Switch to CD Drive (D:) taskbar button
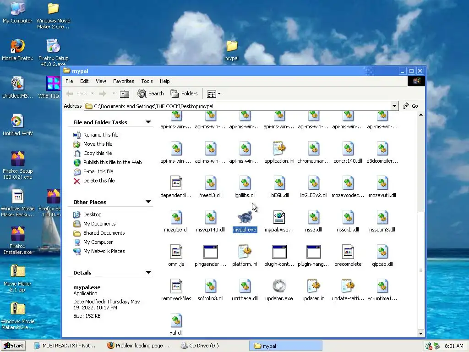The height and width of the screenshot is (352, 469). click(212, 346)
